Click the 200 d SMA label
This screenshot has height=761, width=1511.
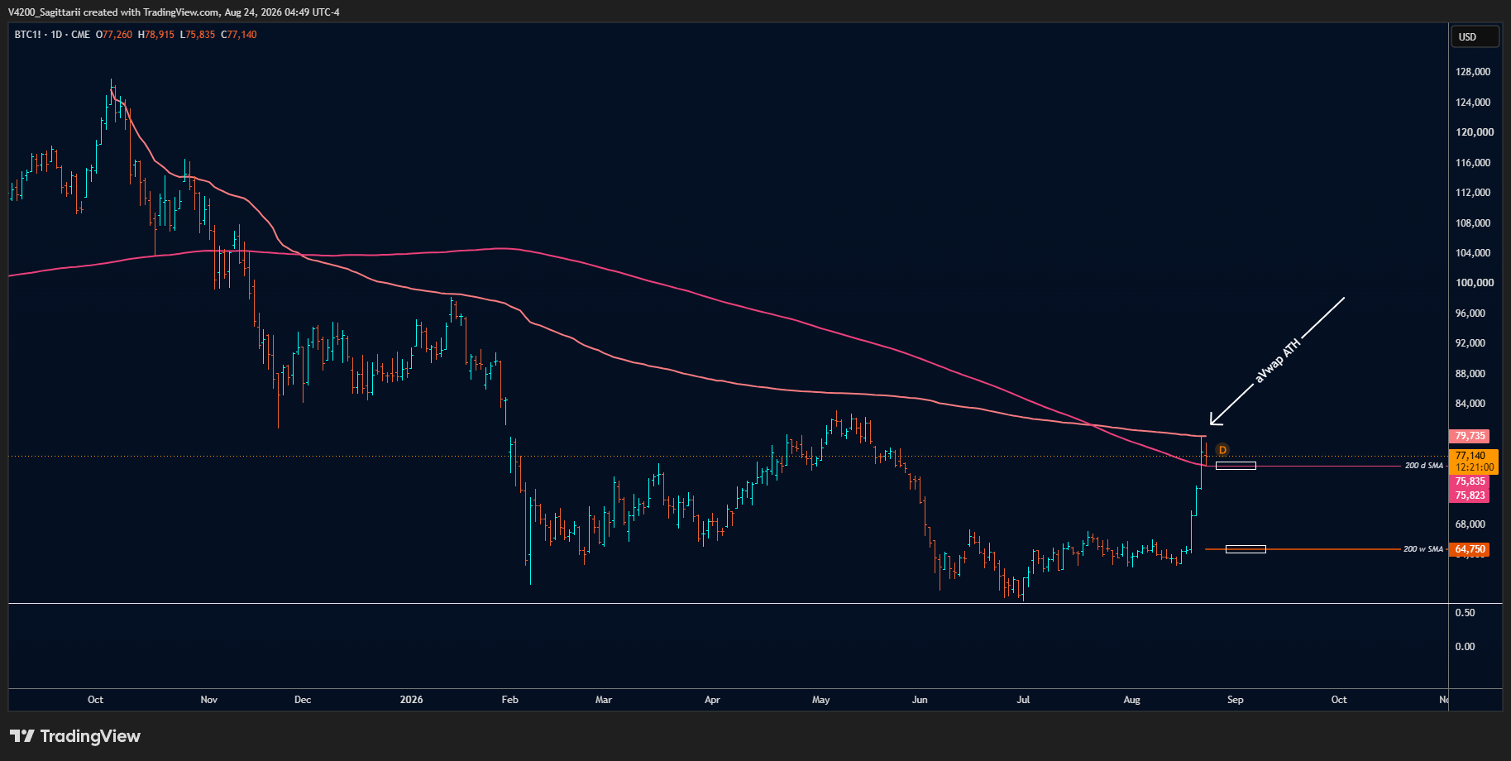point(1424,466)
